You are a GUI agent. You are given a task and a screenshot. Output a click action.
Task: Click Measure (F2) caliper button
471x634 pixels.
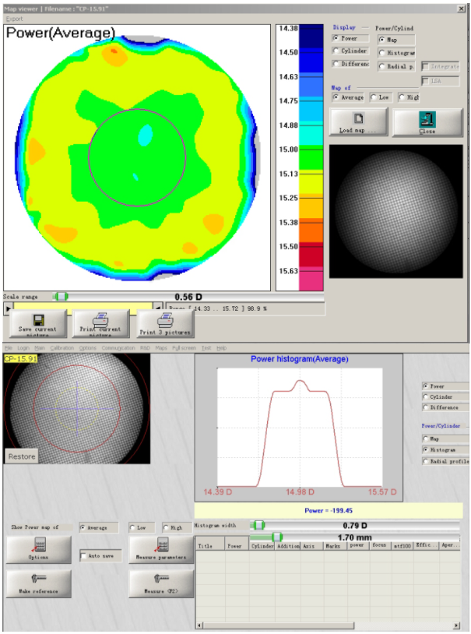pyautogui.click(x=161, y=583)
